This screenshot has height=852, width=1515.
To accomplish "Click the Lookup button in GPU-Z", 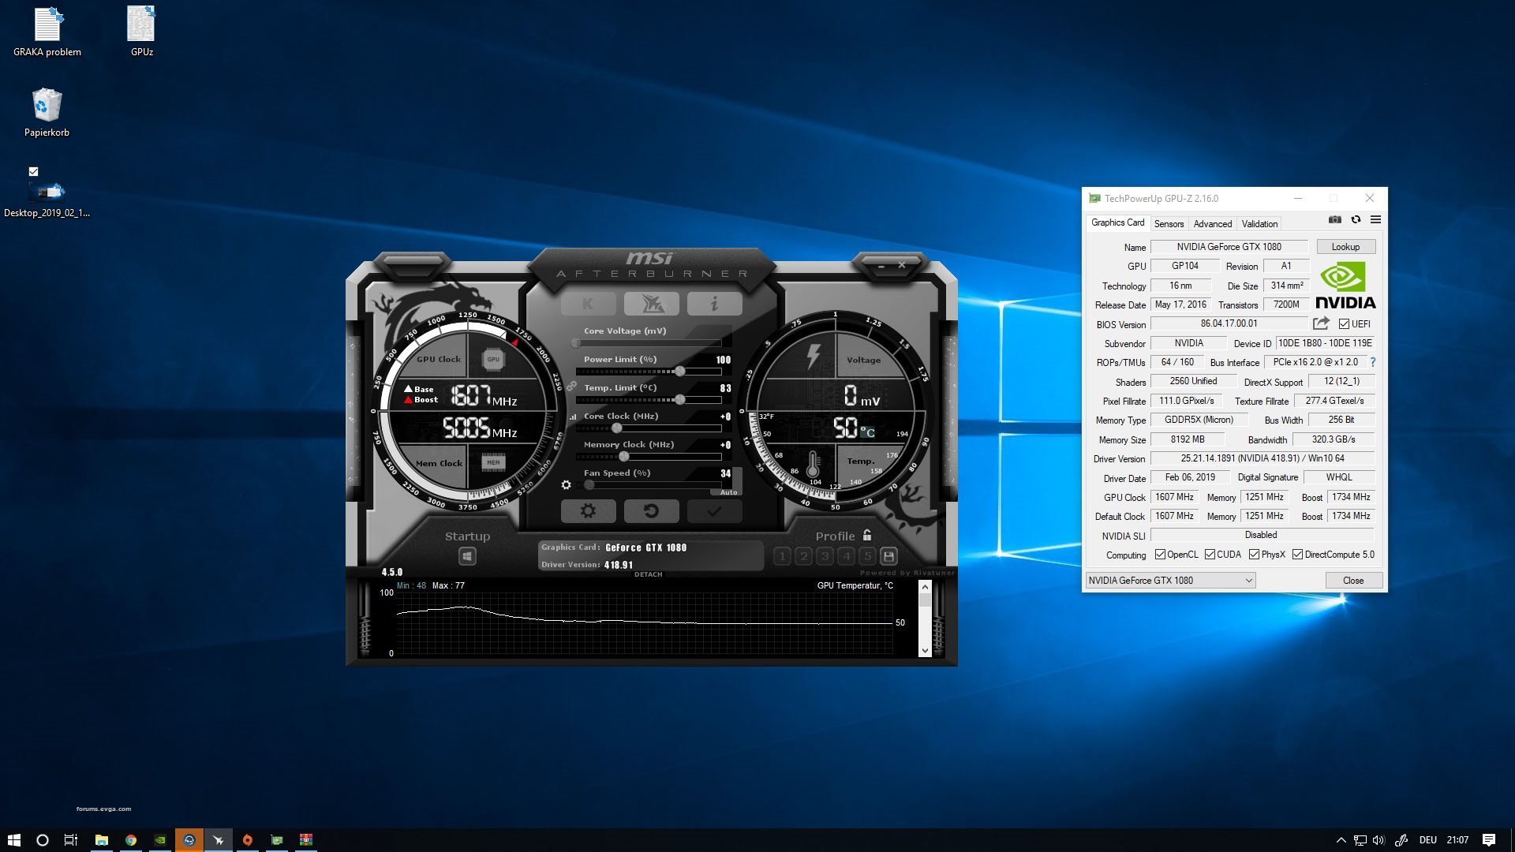I will 1345,247.
